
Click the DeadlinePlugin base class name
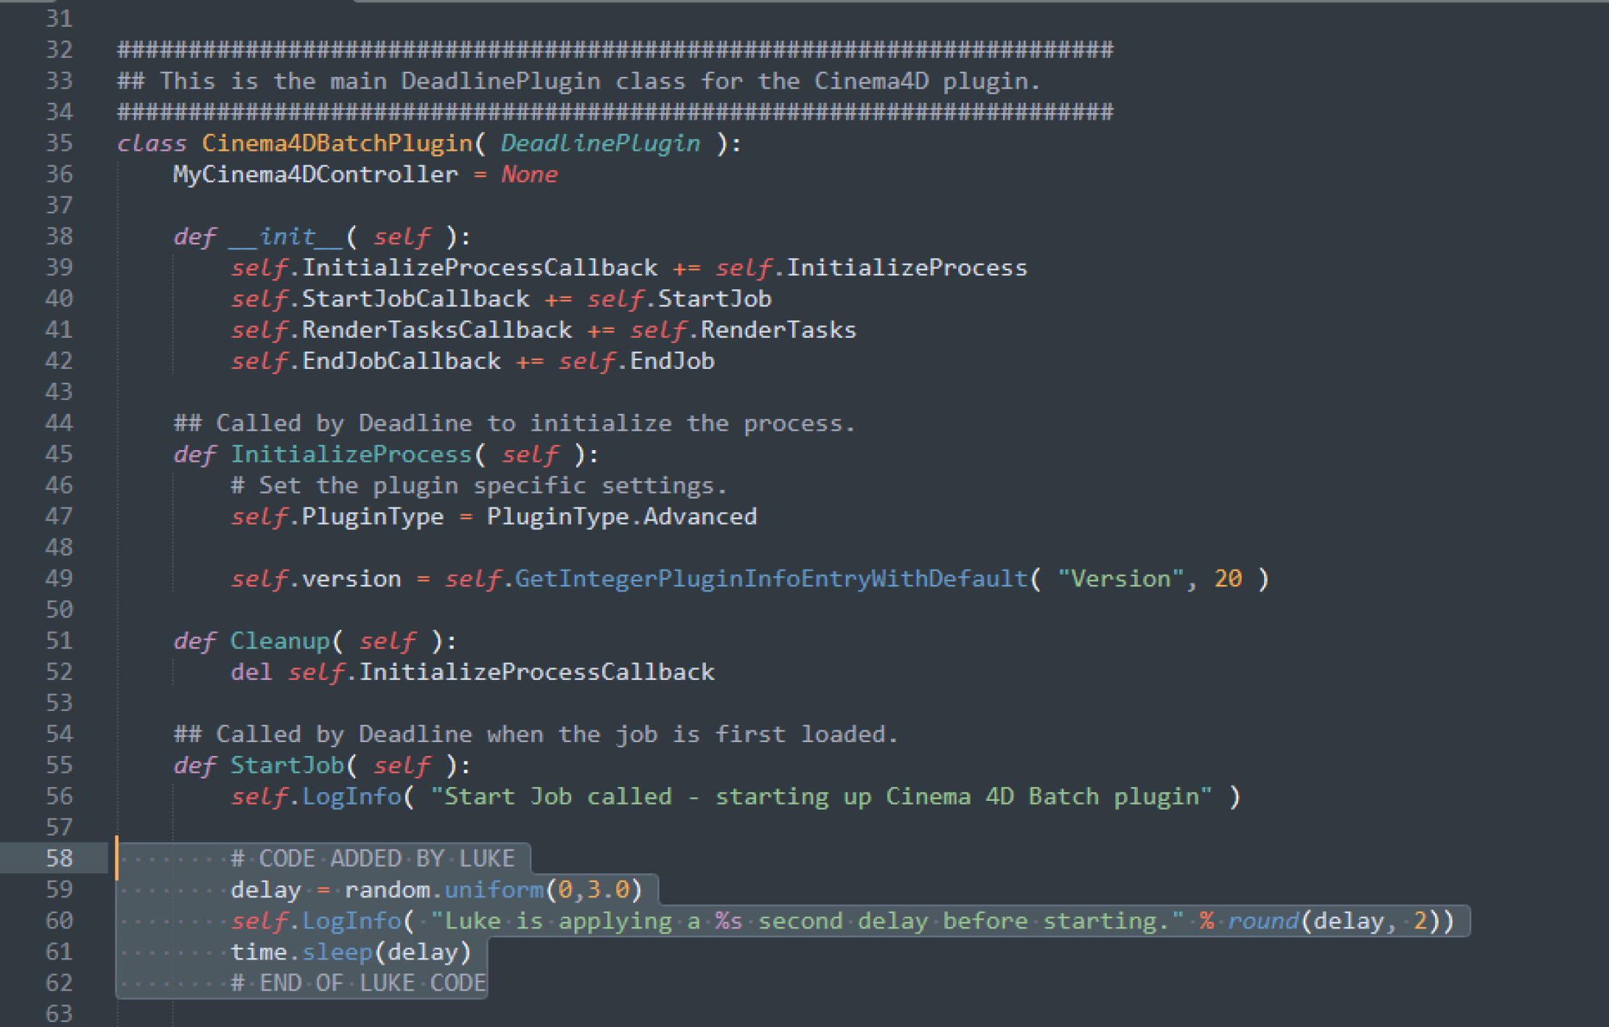[600, 143]
